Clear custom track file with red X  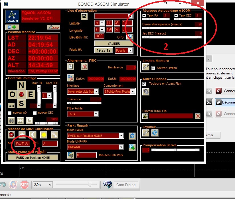tap(198, 116)
